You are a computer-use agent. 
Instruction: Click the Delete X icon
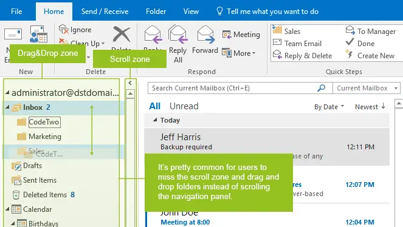pos(122,34)
